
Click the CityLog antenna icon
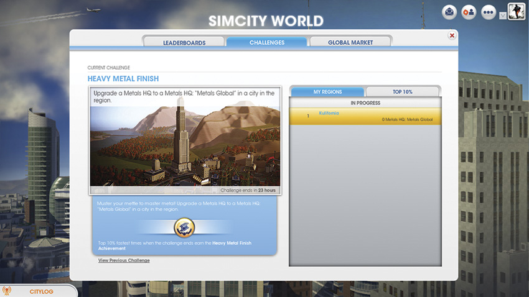pyautogui.click(x=7, y=291)
